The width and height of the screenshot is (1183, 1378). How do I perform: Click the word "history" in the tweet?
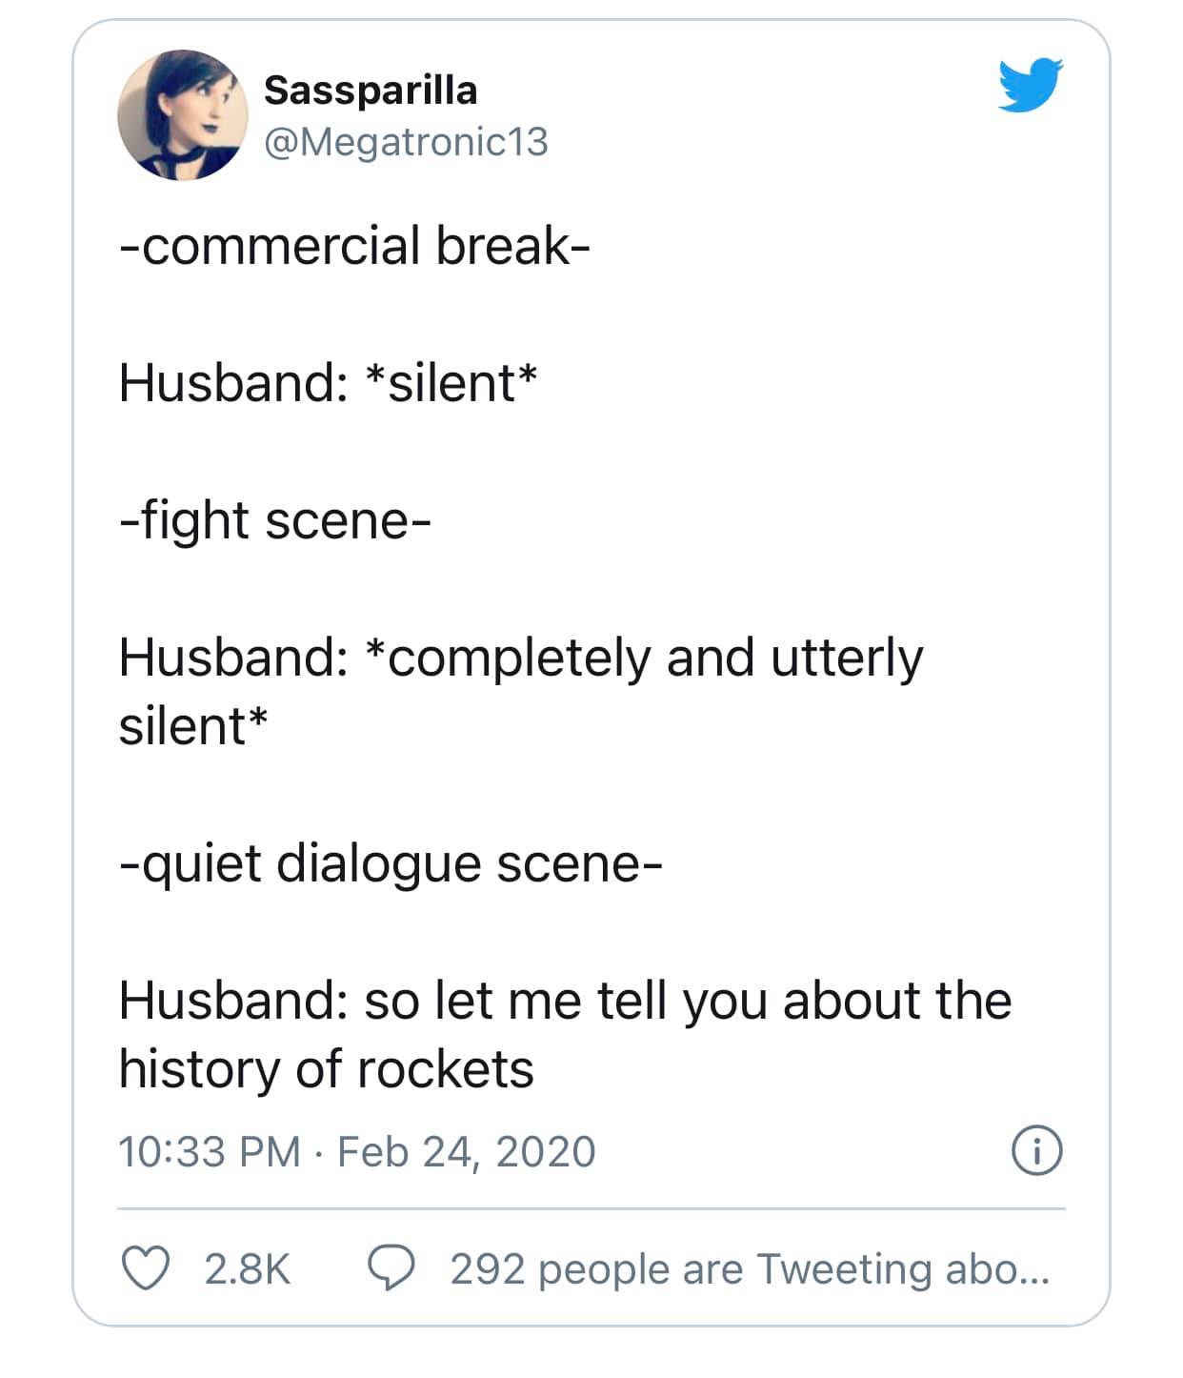point(200,1069)
